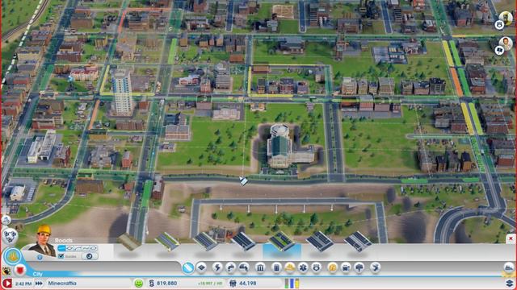Open the Health medical star menu

tap(303, 267)
